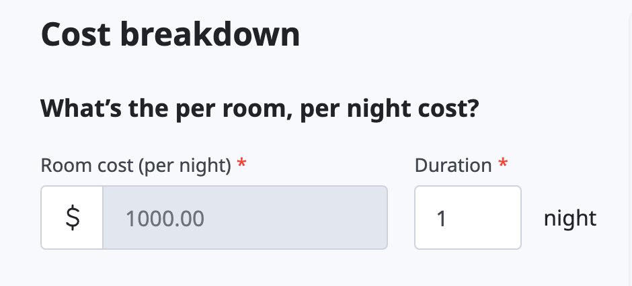The height and width of the screenshot is (286, 632).
Task: Click the 1000.00 placeholder text
Action: pos(165,219)
